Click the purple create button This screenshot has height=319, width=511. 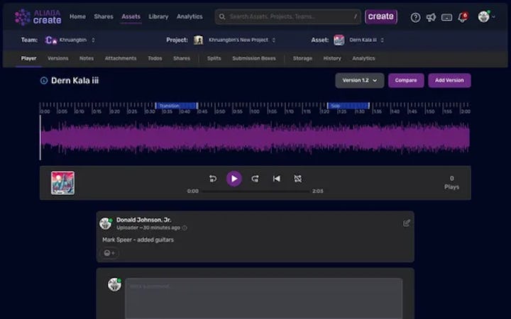pyautogui.click(x=381, y=16)
